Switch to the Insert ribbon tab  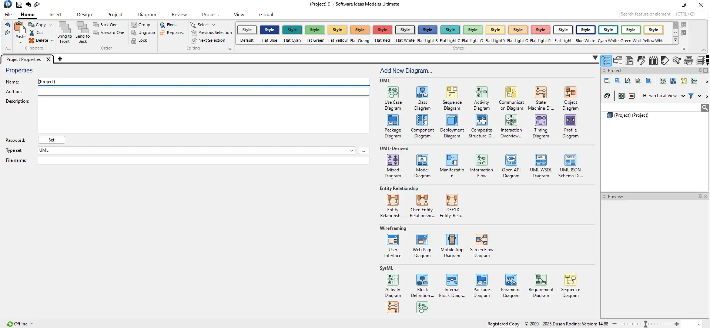click(56, 14)
